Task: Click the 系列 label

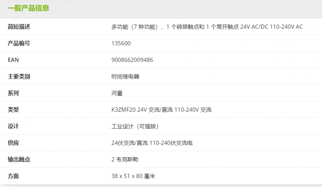Action: pos(13,93)
